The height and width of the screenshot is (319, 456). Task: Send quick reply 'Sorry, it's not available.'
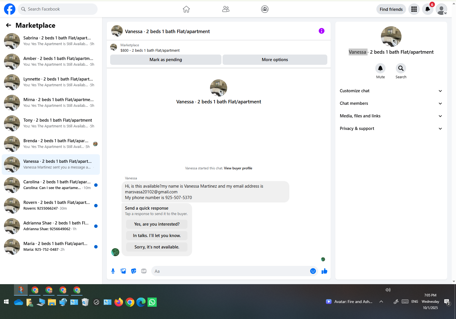point(157,247)
